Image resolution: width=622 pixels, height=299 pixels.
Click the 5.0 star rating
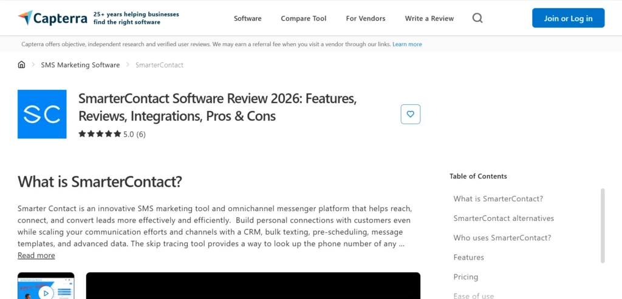coord(106,134)
